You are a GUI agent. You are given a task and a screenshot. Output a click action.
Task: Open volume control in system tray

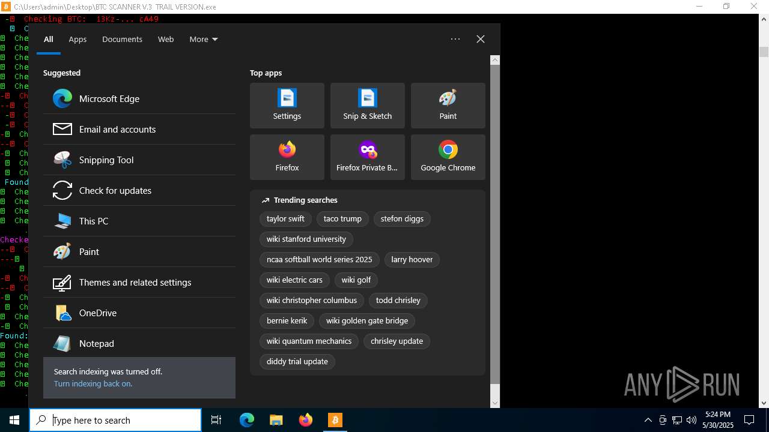click(x=691, y=420)
